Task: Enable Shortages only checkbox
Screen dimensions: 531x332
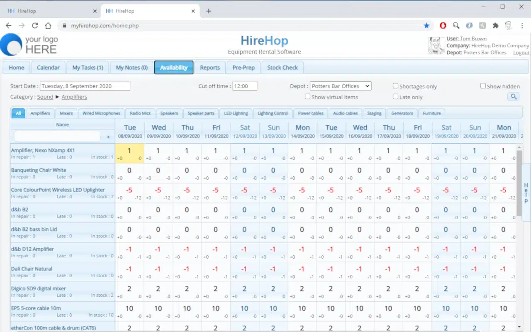Action: pyautogui.click(x=396, y=86)
